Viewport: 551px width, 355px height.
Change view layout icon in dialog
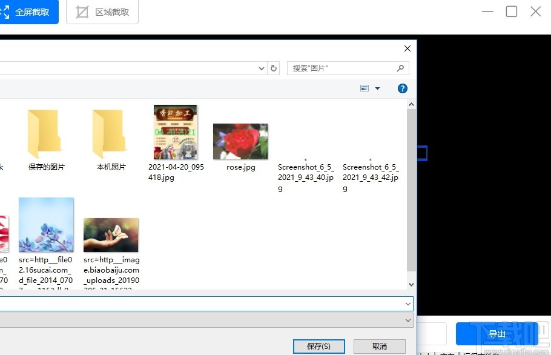365,88
